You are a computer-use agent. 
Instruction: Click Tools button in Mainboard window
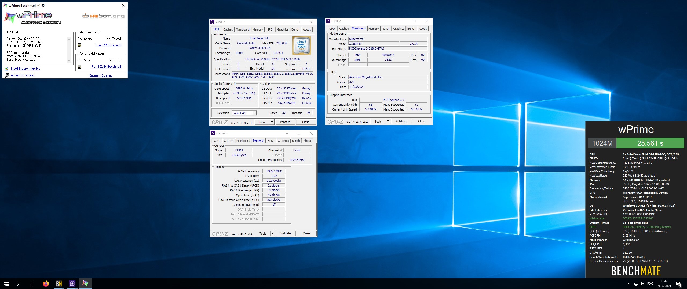pos(378,121)
